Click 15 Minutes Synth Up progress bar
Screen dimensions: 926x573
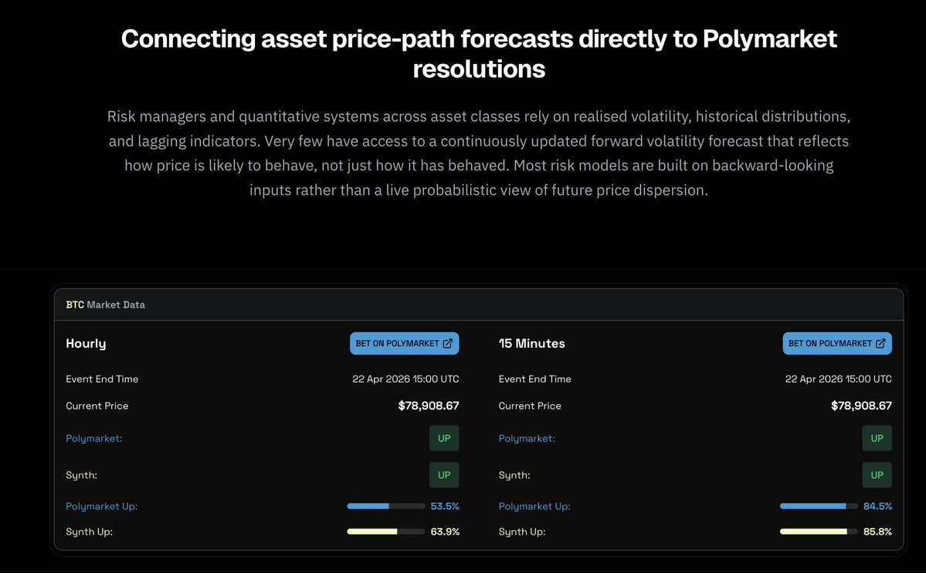[x=819, y=531]
